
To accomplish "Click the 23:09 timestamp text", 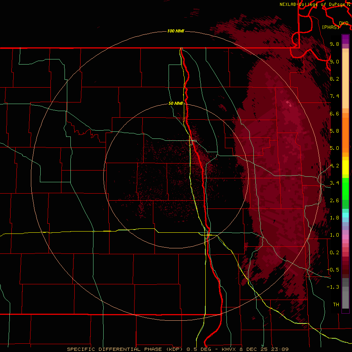I will tap(280, 349).
